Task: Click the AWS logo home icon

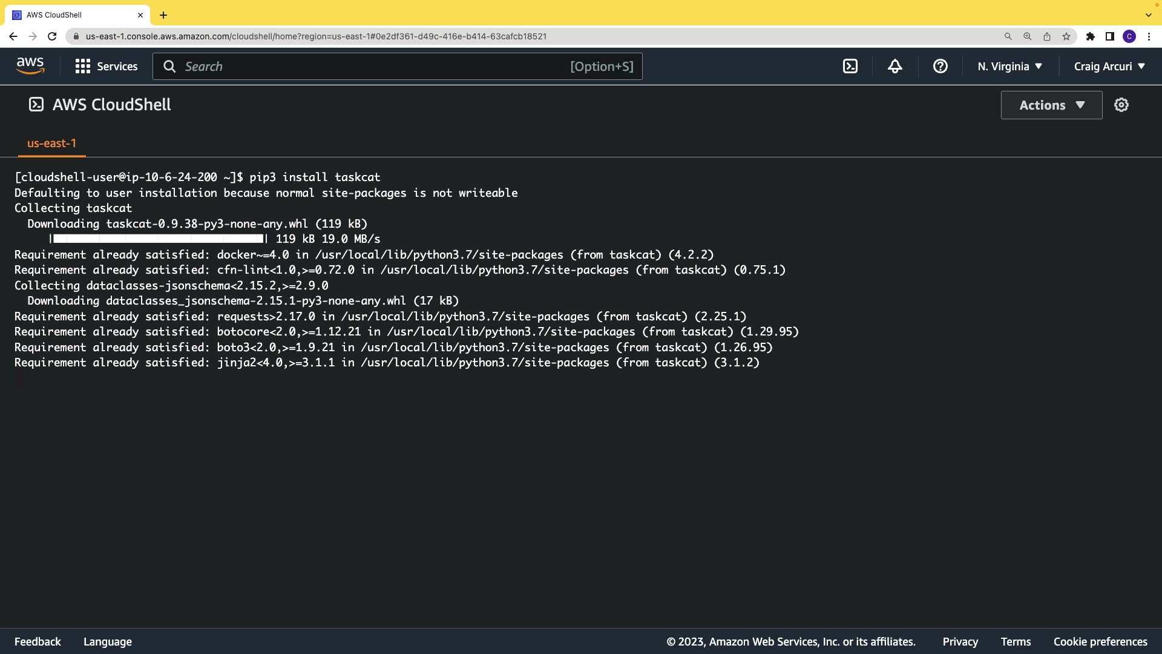Action: pos(30,66)
